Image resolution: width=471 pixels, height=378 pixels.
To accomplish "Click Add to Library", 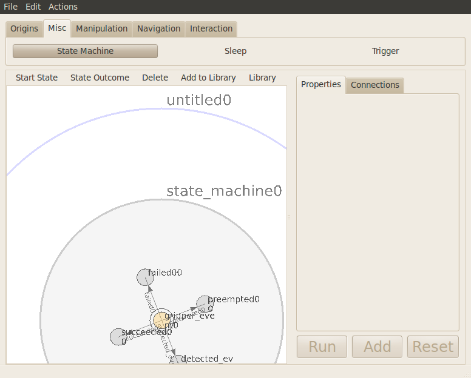I will point(208,78).
